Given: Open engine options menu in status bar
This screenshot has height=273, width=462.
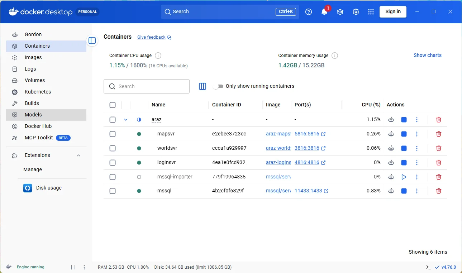Looking at the screenshot, I should [x=84, y=267].
